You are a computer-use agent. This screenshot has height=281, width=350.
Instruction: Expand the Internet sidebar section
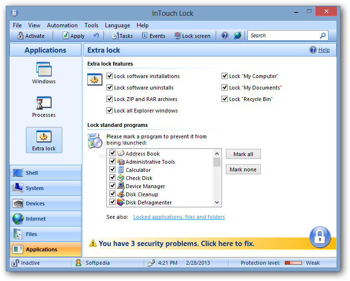click(x=46, y=219)
